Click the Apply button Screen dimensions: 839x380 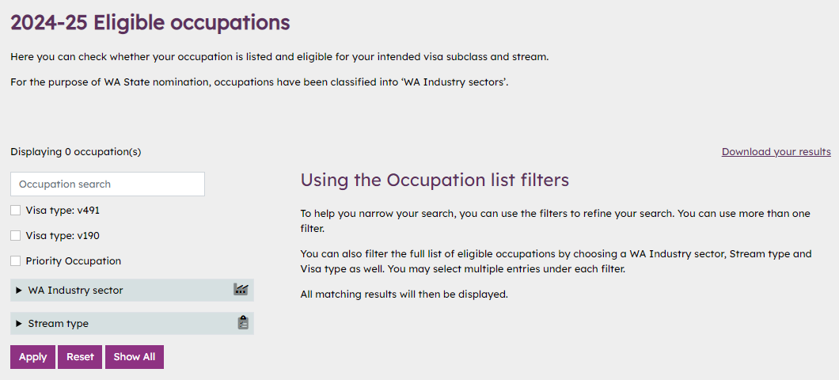pyautogui.click(x=32, y=357)
